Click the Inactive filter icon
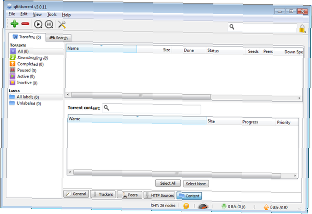 point(12,82)
